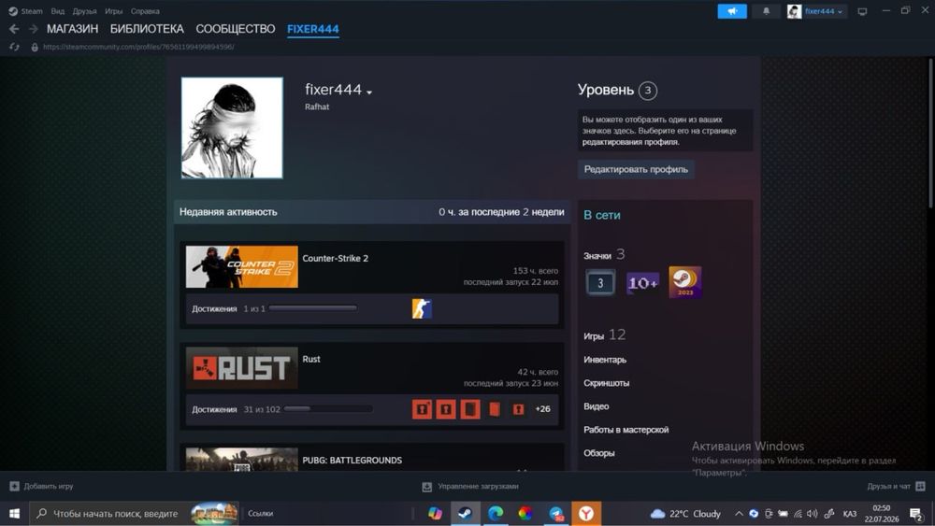Reload the page with the refresh icon

[14, 47]
